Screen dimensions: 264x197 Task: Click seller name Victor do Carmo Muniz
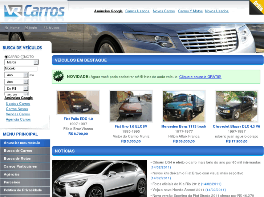(131, 136)
